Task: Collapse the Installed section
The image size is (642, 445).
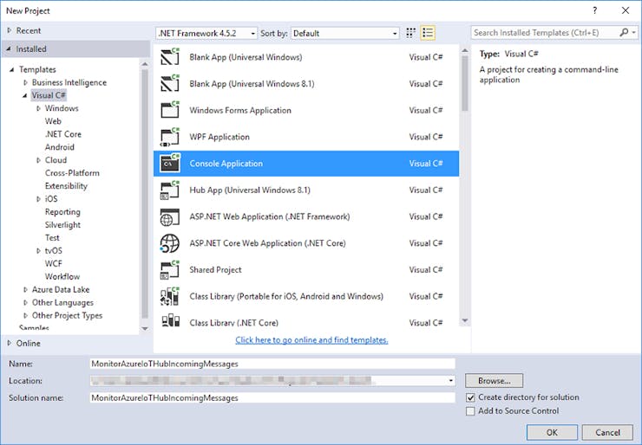Action: (9, 49)
